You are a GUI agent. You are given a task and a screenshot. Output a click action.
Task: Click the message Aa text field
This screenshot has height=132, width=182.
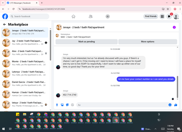122,105
